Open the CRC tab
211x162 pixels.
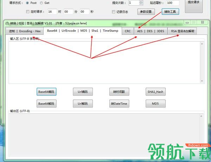point(128,31)
